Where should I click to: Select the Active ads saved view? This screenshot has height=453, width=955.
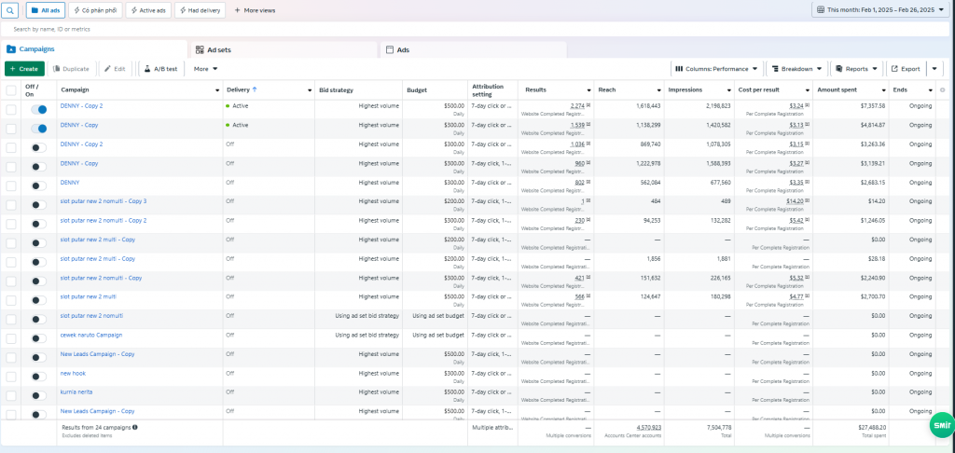coord(148,10)
